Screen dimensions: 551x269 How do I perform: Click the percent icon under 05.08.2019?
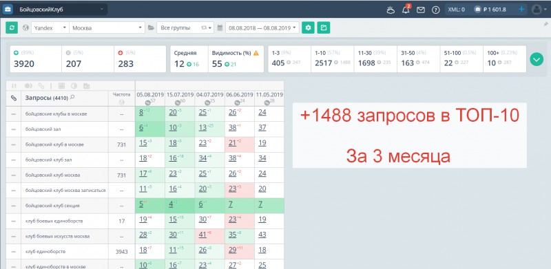pyautogui.click(x=148, y=103)
